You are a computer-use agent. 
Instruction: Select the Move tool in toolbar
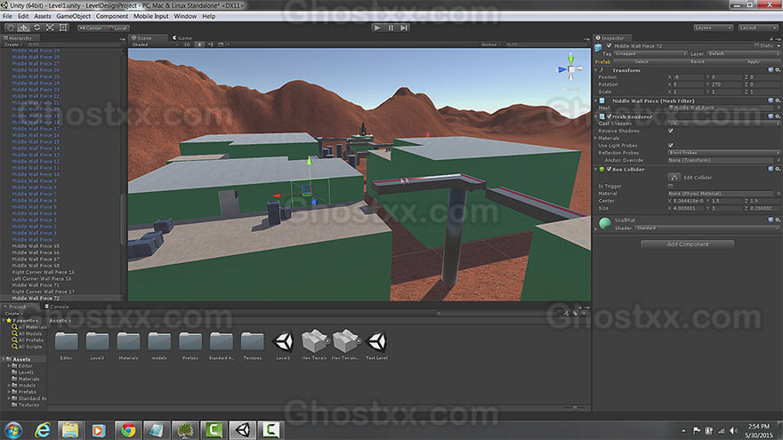[x=23, y=28]
